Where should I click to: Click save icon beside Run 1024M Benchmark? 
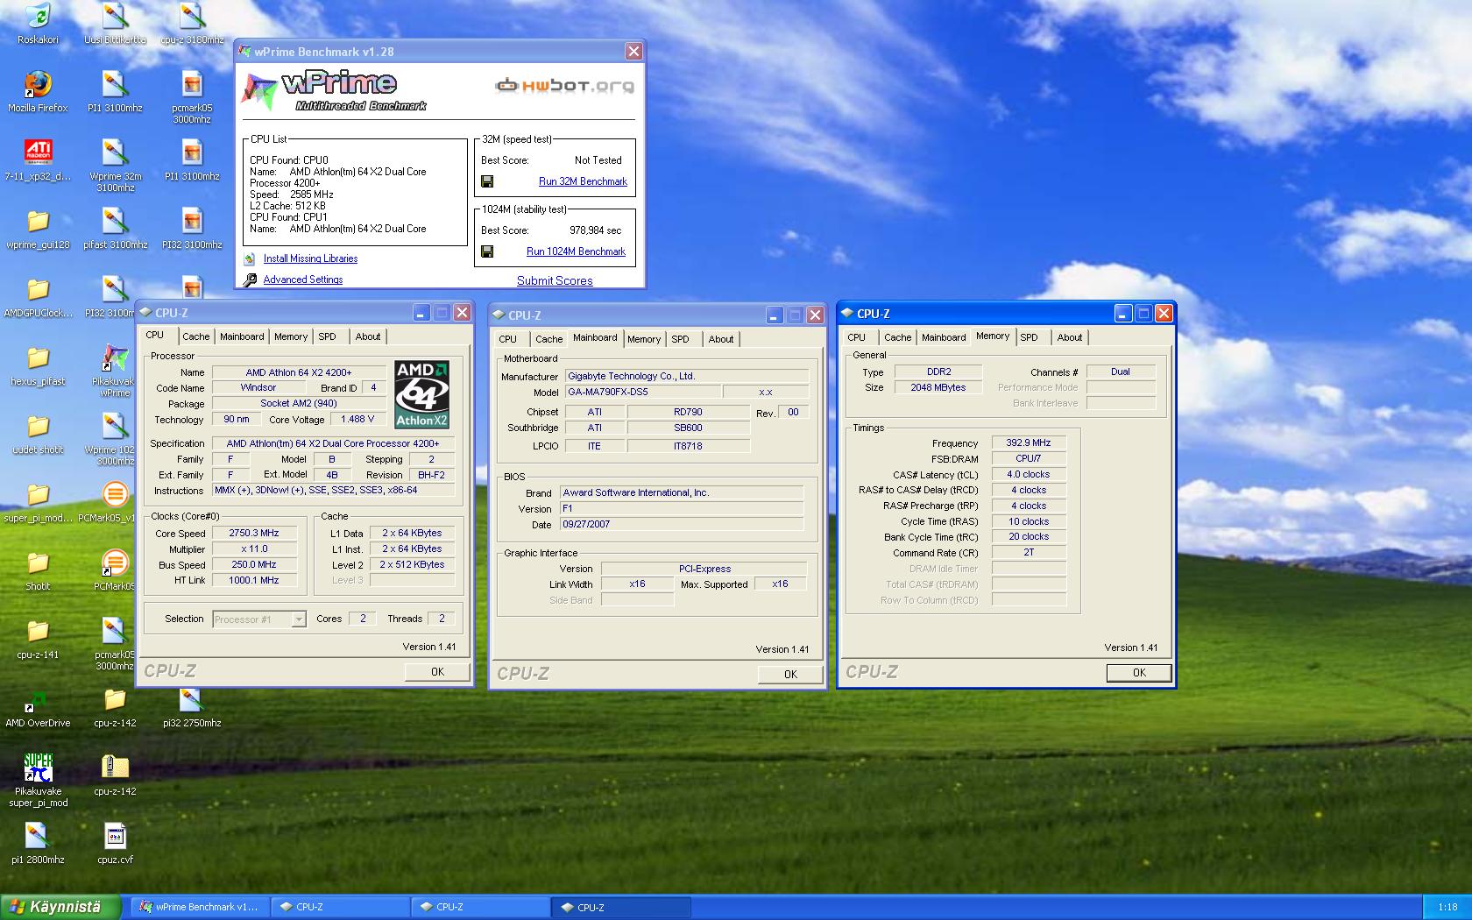[x=487, y=251]
